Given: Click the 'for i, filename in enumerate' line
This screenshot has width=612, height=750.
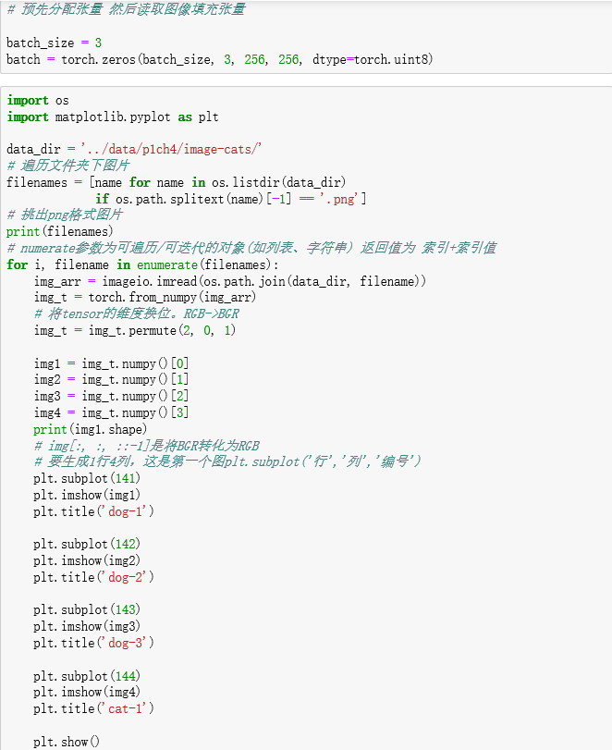Looking at the screenshot, I should [x=142, y=265].
